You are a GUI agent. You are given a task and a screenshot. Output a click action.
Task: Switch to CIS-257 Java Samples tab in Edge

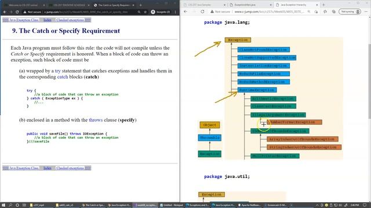pos(204,5)
